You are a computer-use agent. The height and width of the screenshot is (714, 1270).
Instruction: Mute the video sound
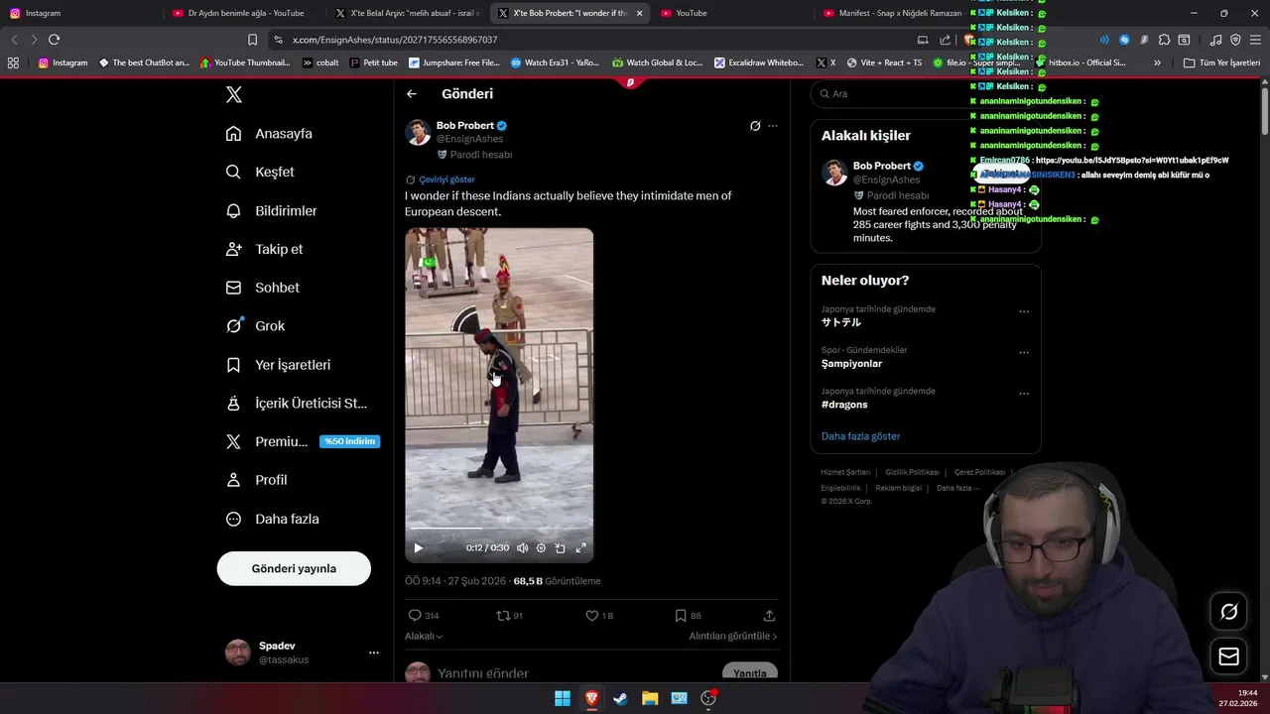(x=522, y=548)
